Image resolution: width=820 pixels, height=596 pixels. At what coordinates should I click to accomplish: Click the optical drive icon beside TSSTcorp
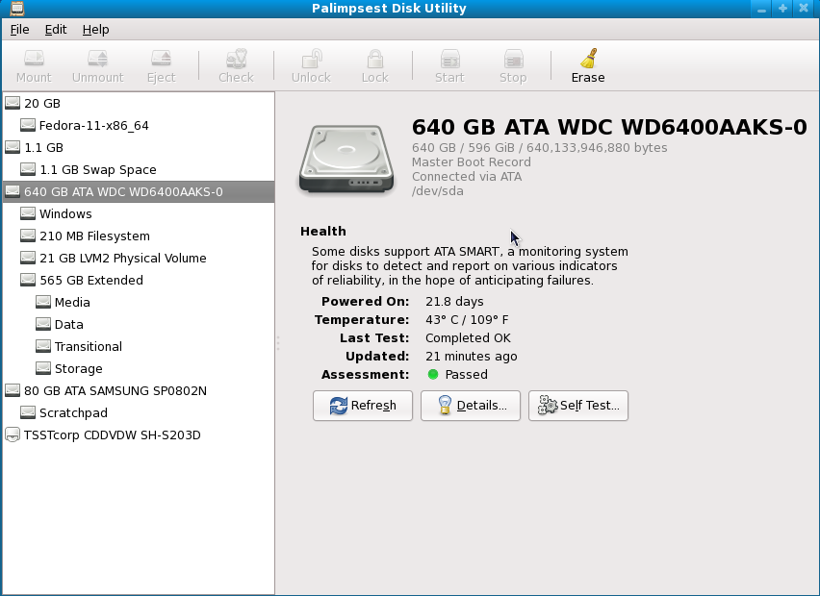click(x=13, y=435)
